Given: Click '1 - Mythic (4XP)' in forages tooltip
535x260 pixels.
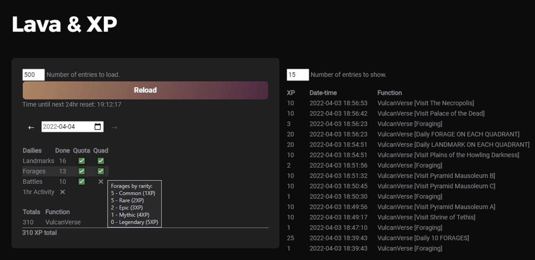Looking at the screenshot, I should 130,215.
